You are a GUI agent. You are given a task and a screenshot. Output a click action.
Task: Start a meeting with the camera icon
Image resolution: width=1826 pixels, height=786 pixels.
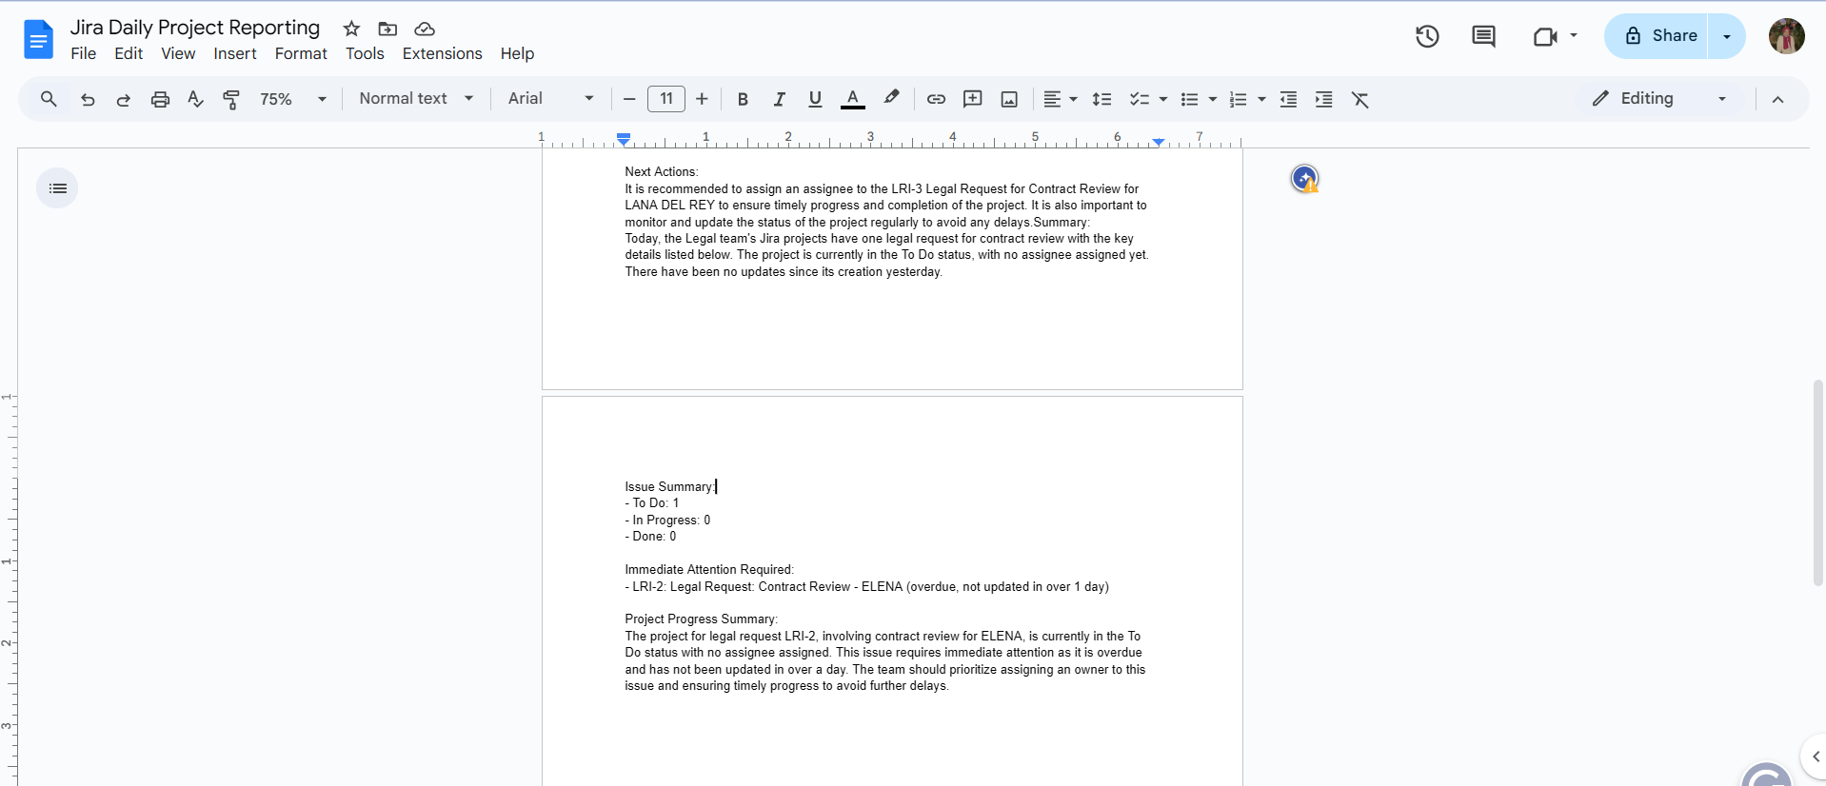point(1545,36)
